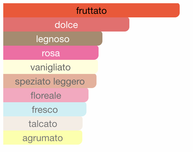
Task: Click the "vanigliato" gray text label
Action: pos(51,67)
